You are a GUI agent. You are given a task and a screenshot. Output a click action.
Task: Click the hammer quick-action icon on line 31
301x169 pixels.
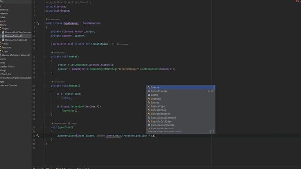(x=38, y=136)
